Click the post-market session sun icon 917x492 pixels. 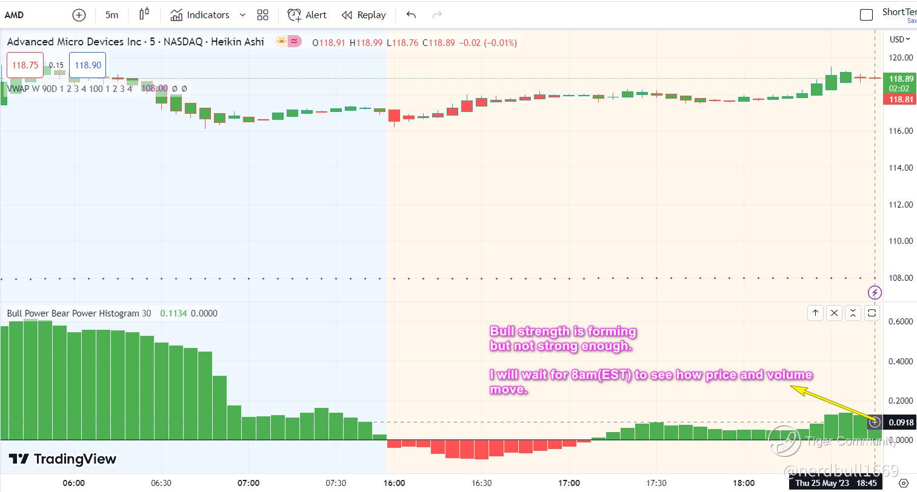(281, 42)
